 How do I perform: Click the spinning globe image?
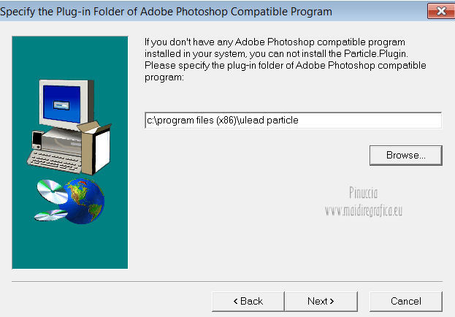(80, 199)
